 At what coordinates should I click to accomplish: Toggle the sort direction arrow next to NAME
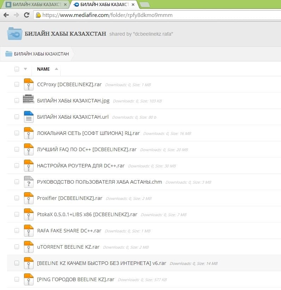click(x=56, y=69)
